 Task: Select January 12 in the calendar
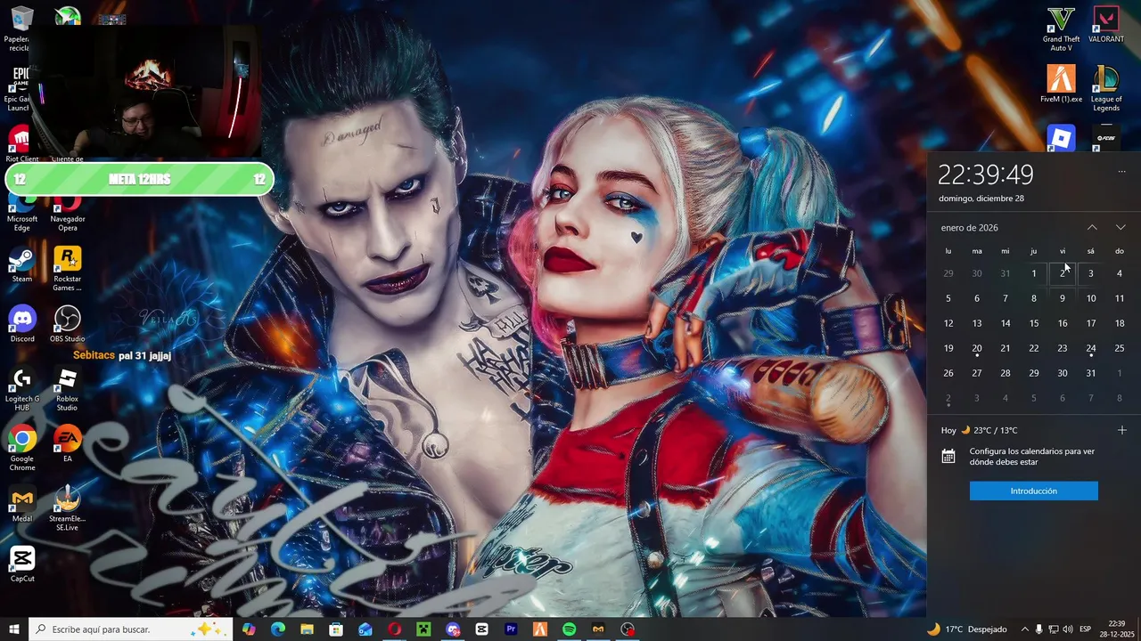click(x=948, y=323)
